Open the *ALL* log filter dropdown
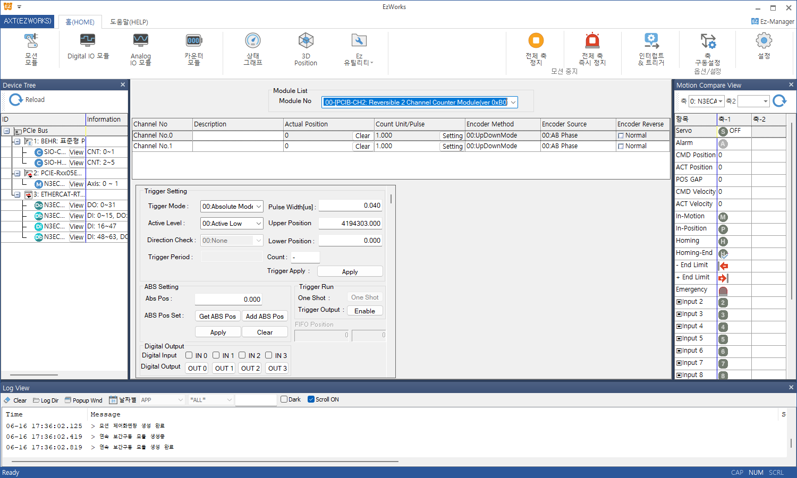The height and width of the screenshot is (478, 797). [229, 400]
